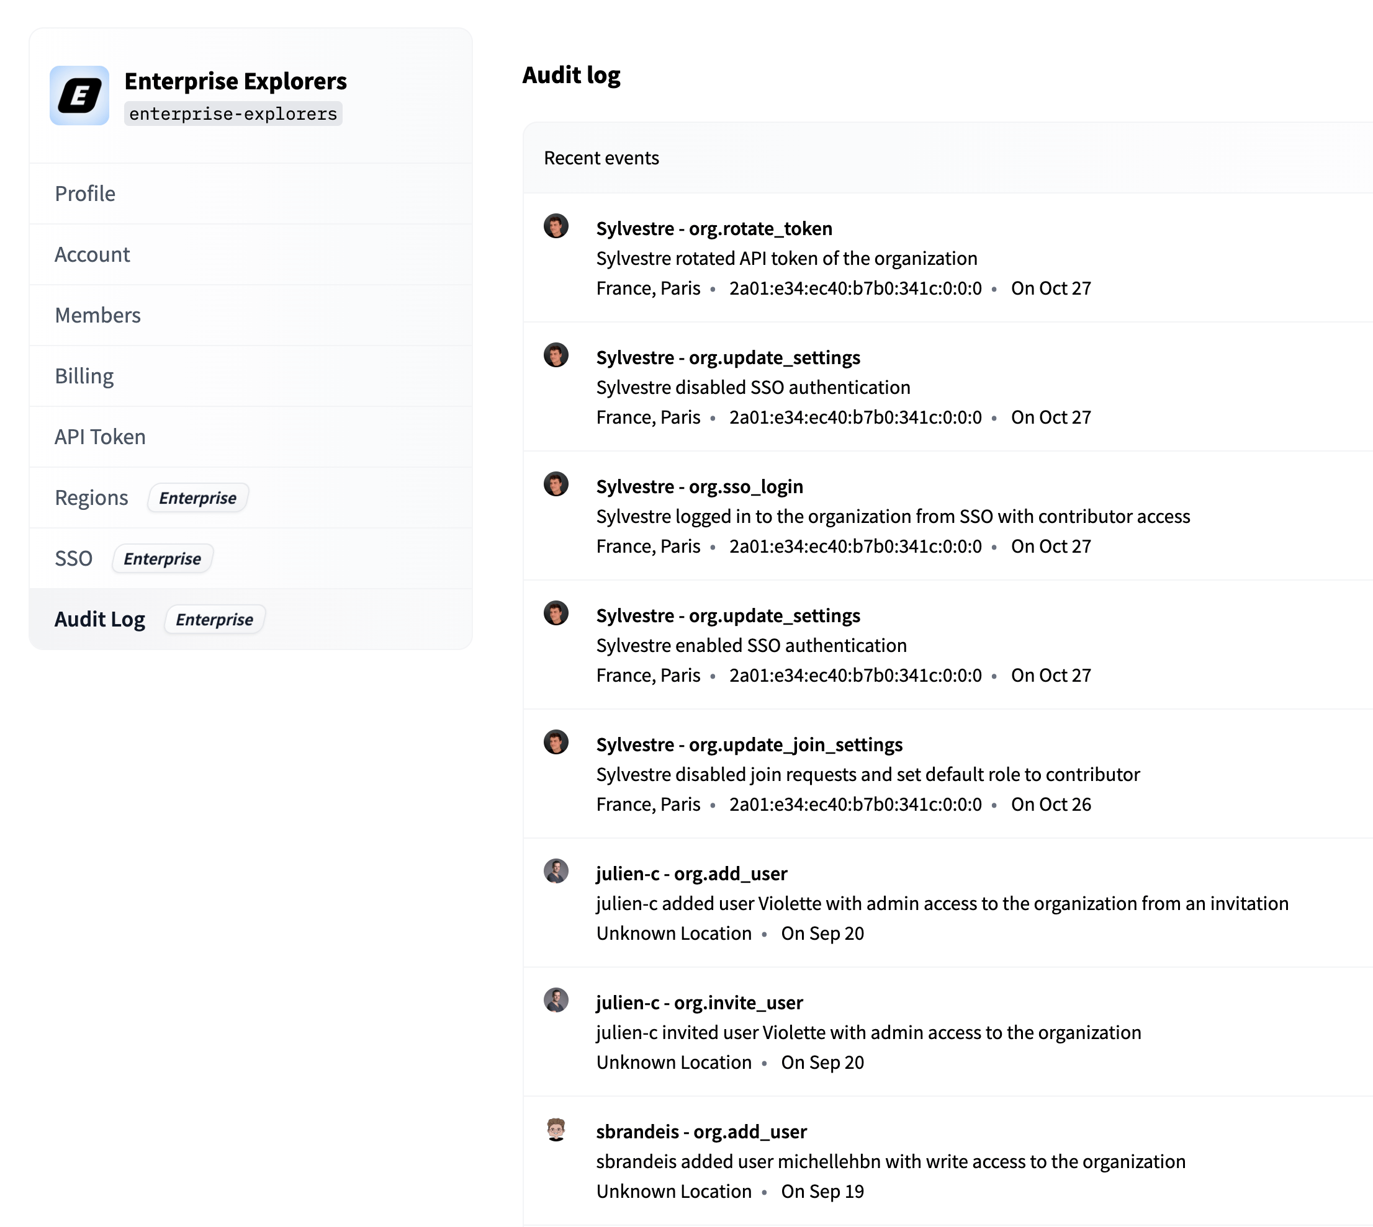Go to the Account section
Viewport: 1373px width, 1227px height.
pyautogui.click(x=92, y=254)
